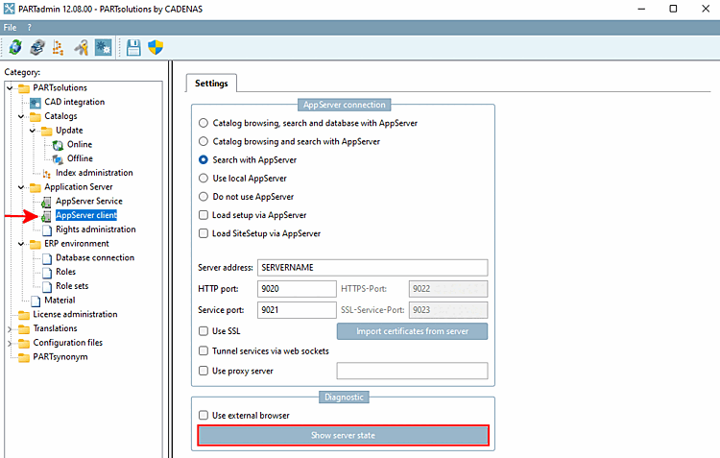Image resolution: width=720 pixels, height=458 pixels.
Task: Click Import certificates from server button
Action: click(x=413, y=331)
